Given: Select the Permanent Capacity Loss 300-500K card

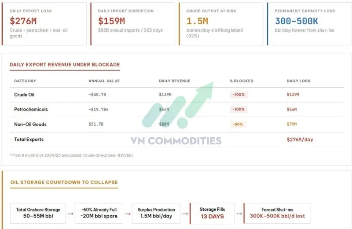Looking at the screenshot, I should pos(308,24).
